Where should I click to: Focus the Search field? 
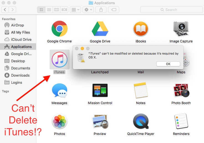pyautogui.click(x=172, y=10)
